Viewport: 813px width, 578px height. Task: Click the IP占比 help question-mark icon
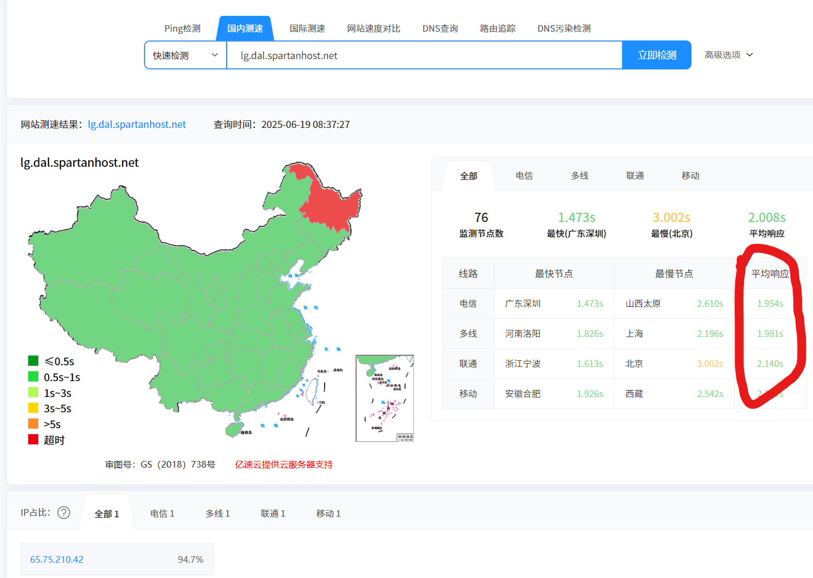point(64,512)
